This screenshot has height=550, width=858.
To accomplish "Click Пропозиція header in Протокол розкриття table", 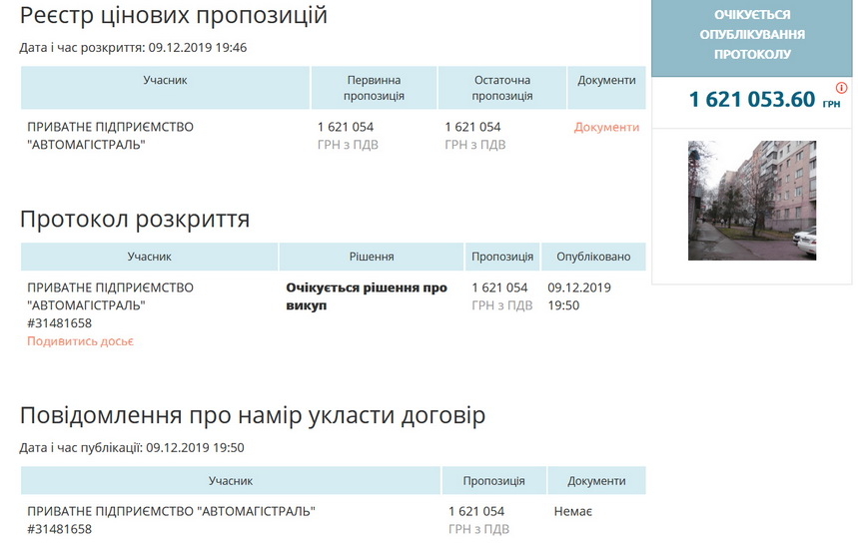I will tap(502, 257).
